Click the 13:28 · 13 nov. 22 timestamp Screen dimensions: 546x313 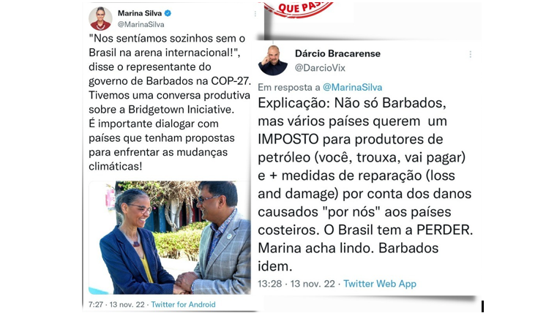click(296, 284)
